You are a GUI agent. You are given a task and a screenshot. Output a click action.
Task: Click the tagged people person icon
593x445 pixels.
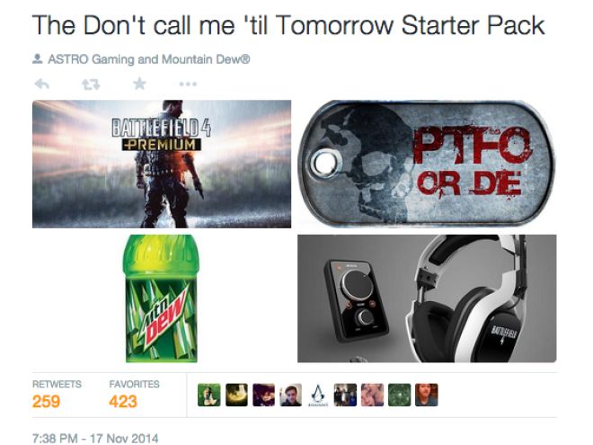click(x=38, y=59)
